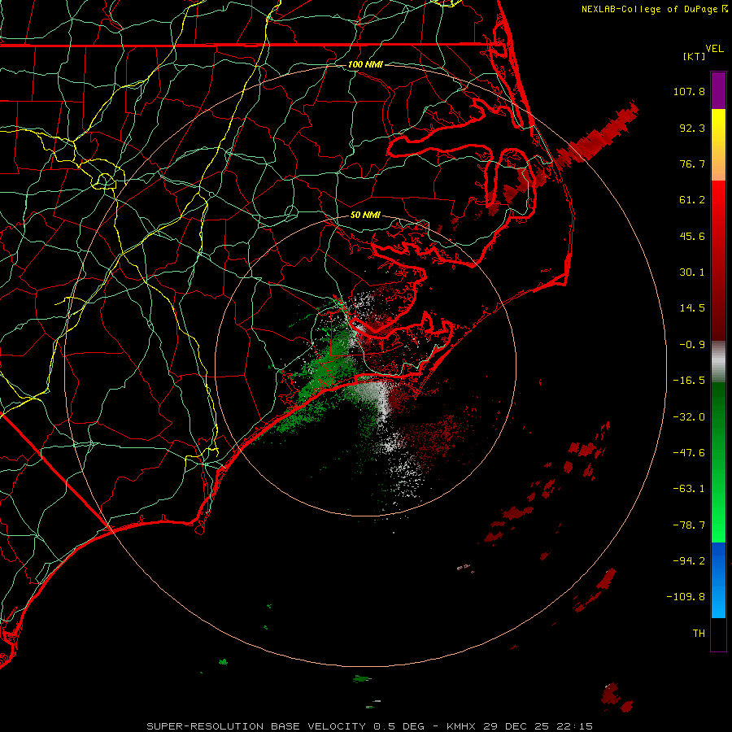
Task: Click the -63.1 velocity scale value
Action: click(x=689, y=489)
